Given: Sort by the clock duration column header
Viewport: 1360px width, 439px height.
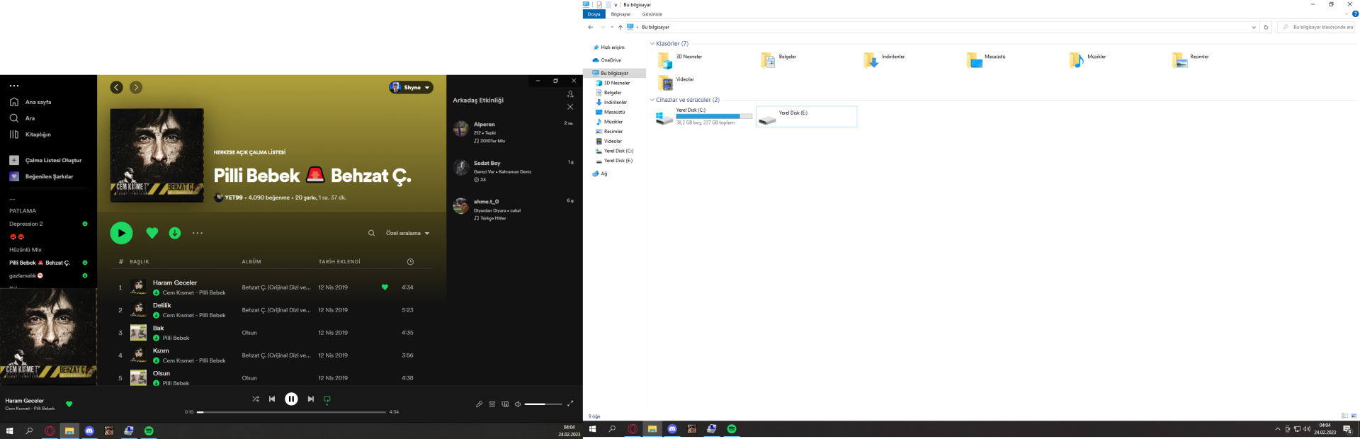Looking at the screenshot, I should point(410,262).
